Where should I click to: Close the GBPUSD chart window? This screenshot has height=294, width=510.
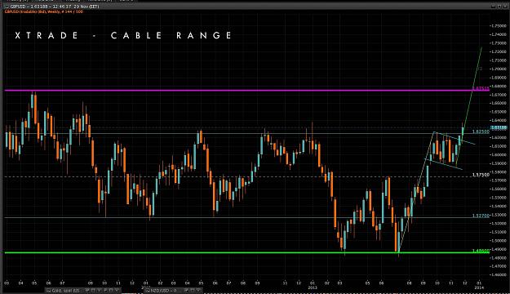[505, 7]
